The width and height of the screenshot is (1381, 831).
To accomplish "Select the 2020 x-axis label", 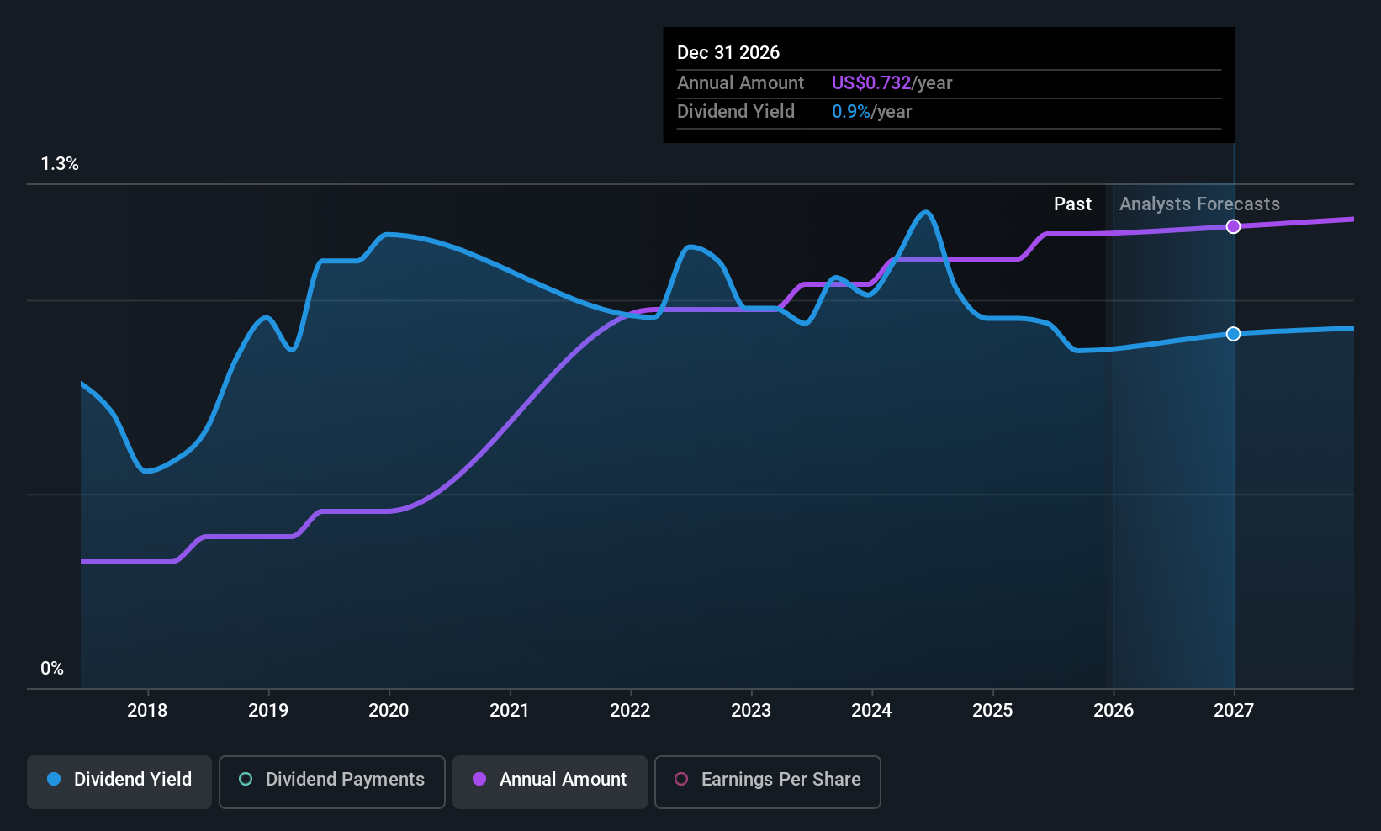I will 389,711.
